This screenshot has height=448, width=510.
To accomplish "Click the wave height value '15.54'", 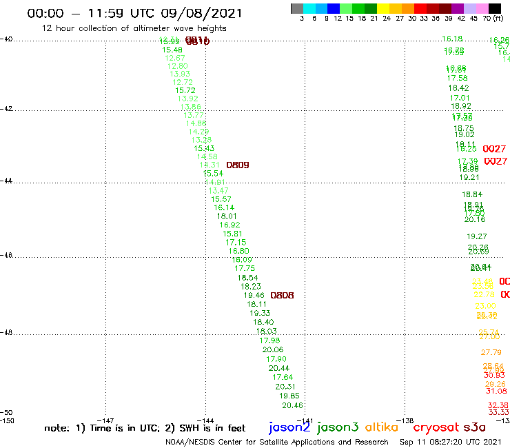I will (x=213, y=174).
